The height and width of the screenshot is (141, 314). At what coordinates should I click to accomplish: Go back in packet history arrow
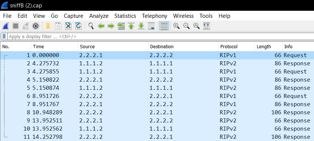pos(101,26)
